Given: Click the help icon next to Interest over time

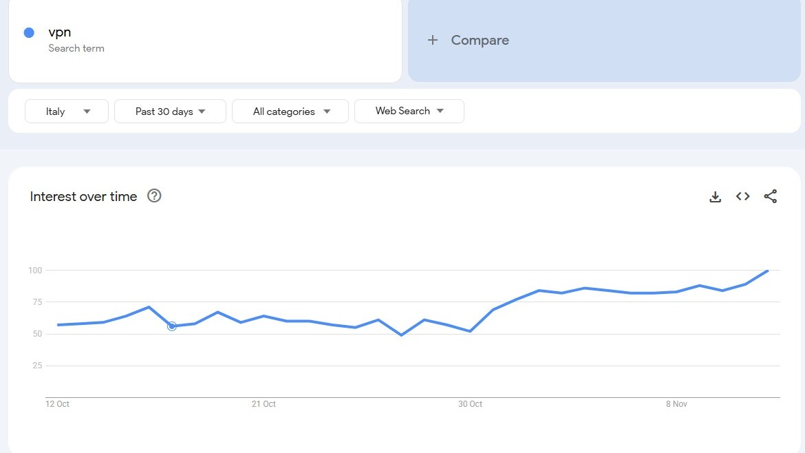Looking at the screenshot, I should tap(153, 196).
